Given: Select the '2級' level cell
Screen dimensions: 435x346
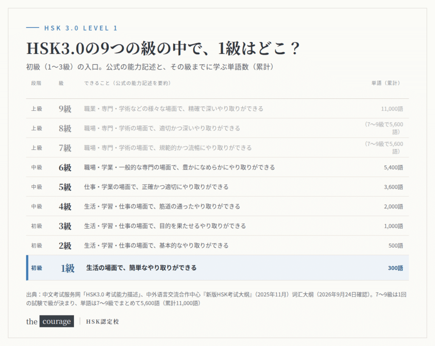Looking at the screenshot, I should 65,246.
